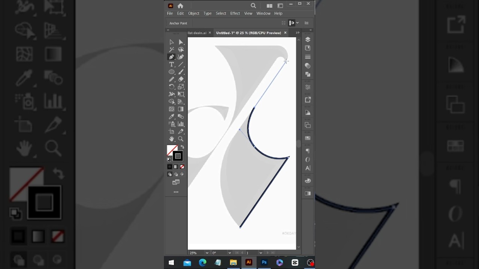Pick the Free Transform tool
This screenshot has width=479, height=269.
tap(181, 94)
